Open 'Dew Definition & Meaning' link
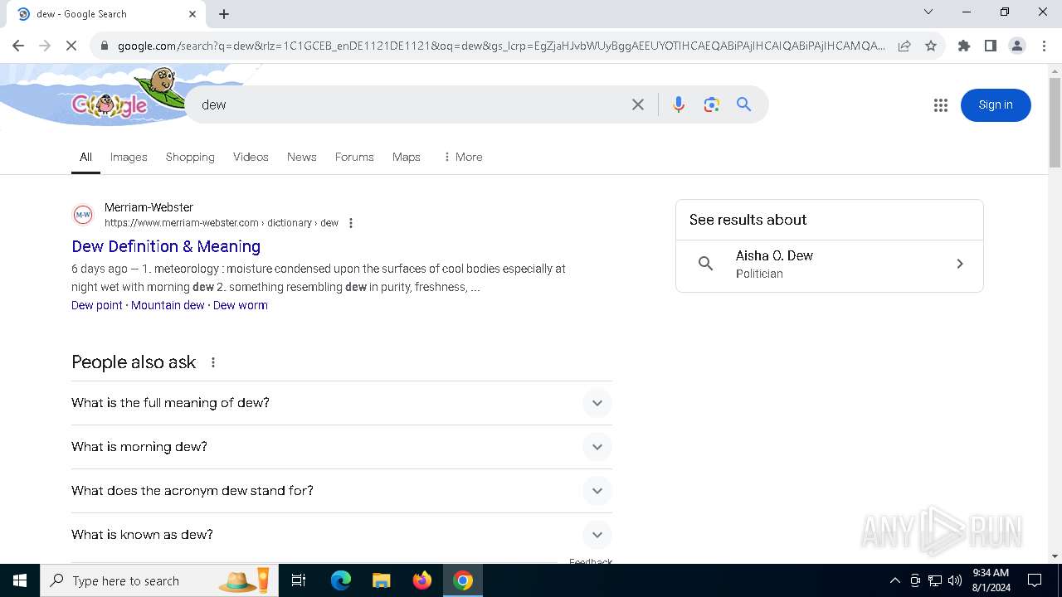This screenshot has height=597, width=1062. [x=166, y=246]
